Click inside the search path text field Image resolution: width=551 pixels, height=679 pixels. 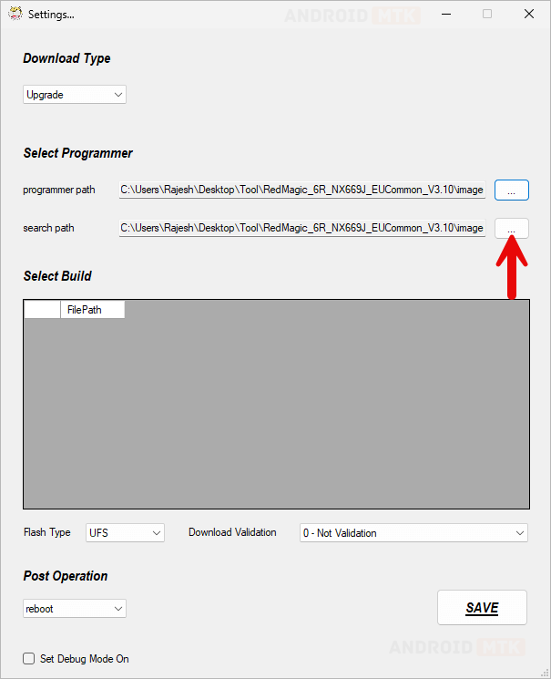coord(301,228)
